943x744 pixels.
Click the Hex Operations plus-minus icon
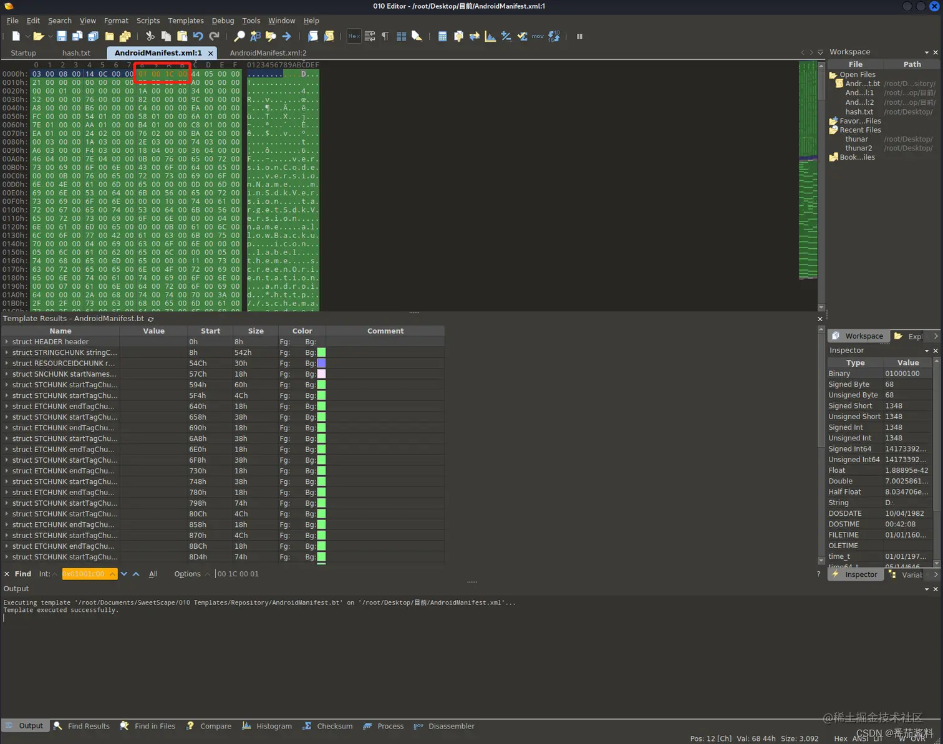506,36
